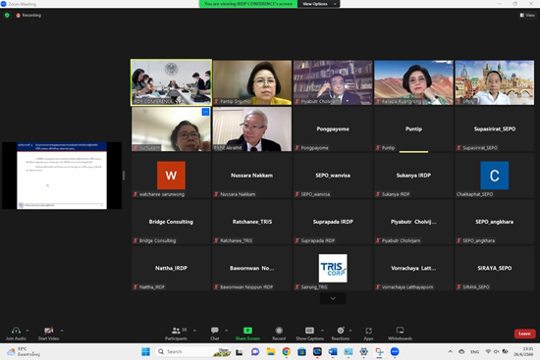Click the Recording indicator
Image resolution: width=540 pixels, height=360 pixels.
coord(28,15)
